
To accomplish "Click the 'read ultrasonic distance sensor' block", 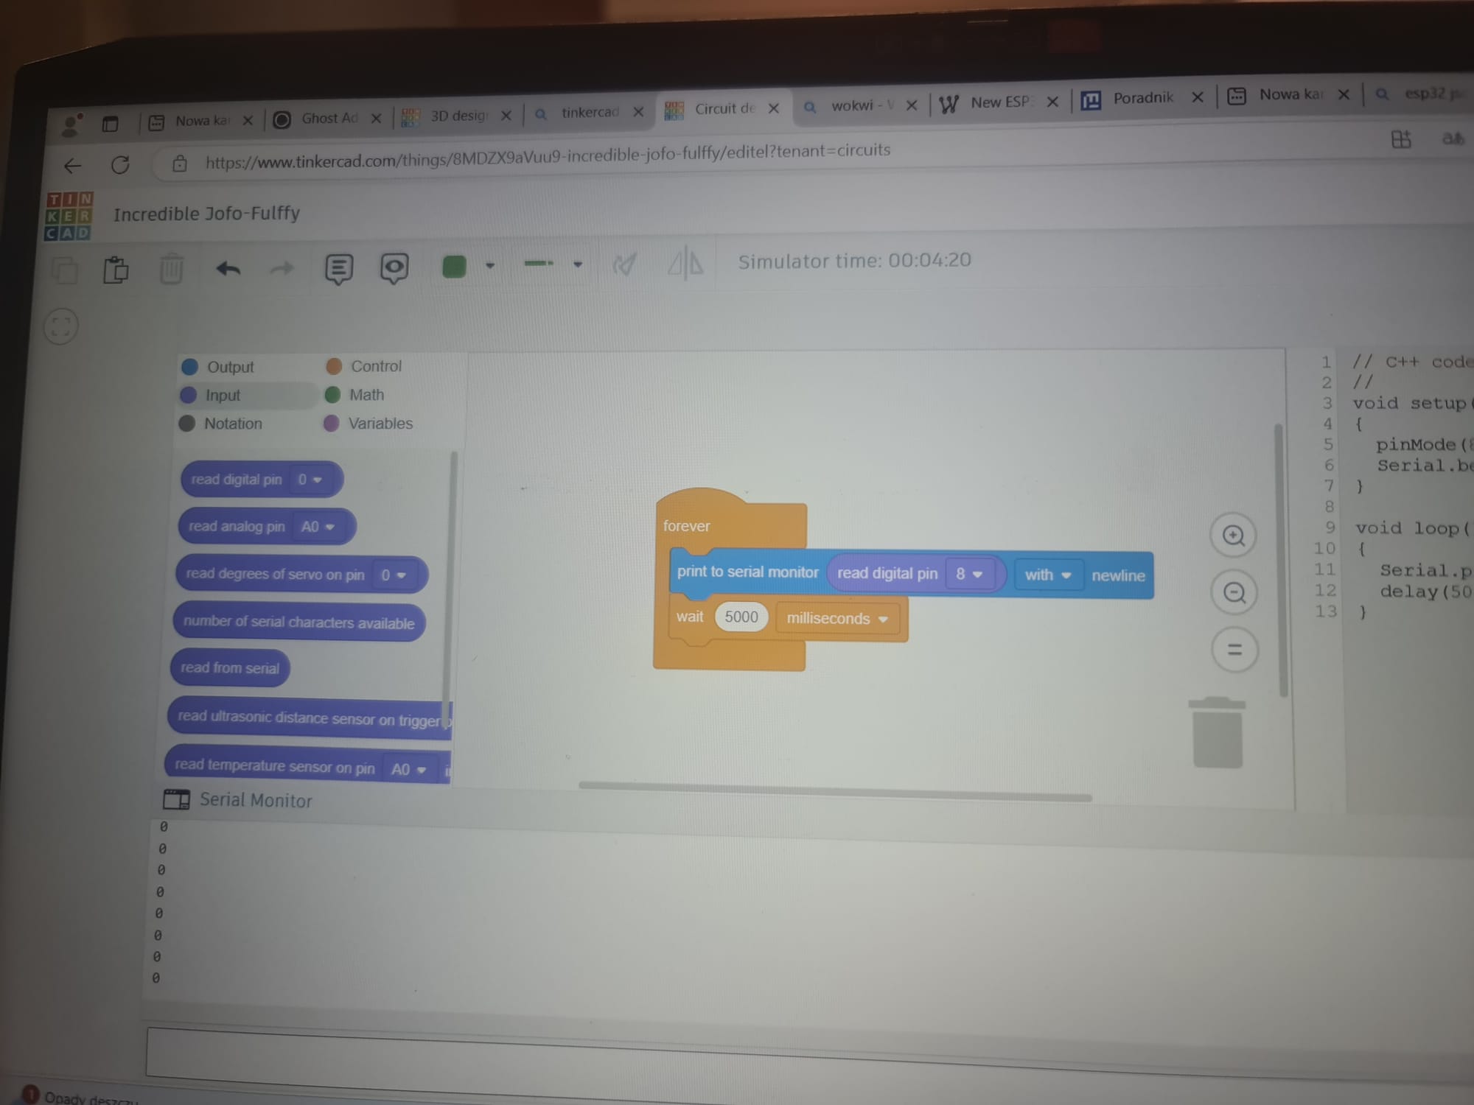I will click(x=310, y=718).
